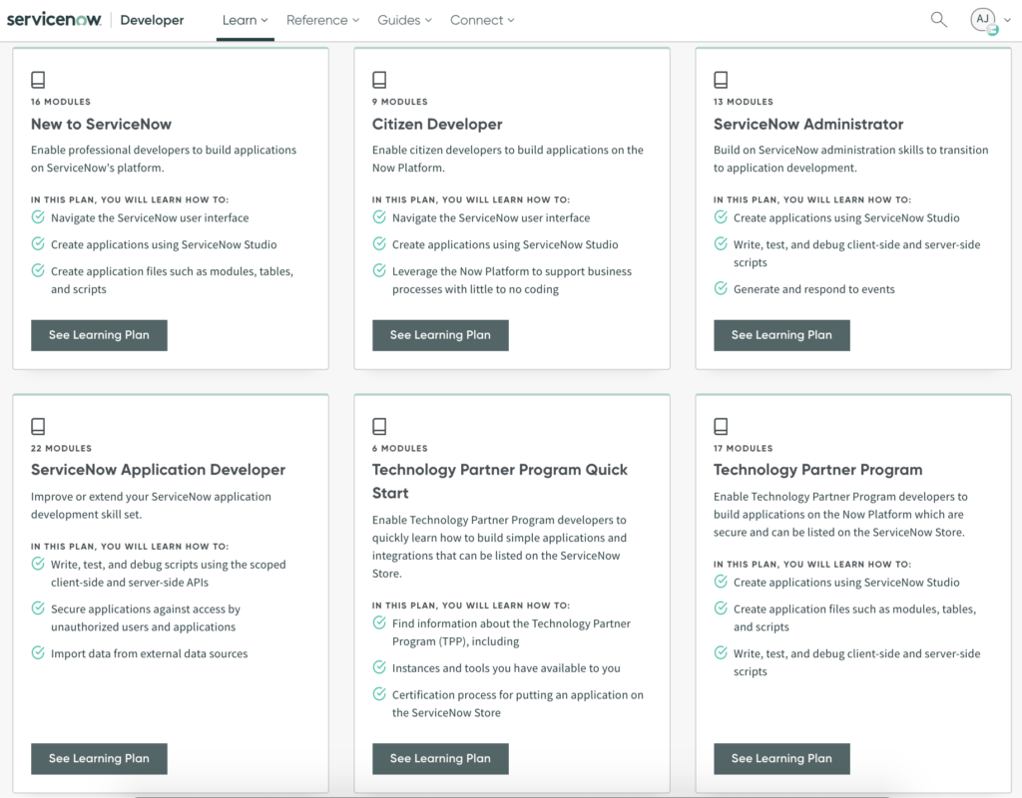Click the '6 MODULES' label

pyautogui.click(x=400, y=448)
